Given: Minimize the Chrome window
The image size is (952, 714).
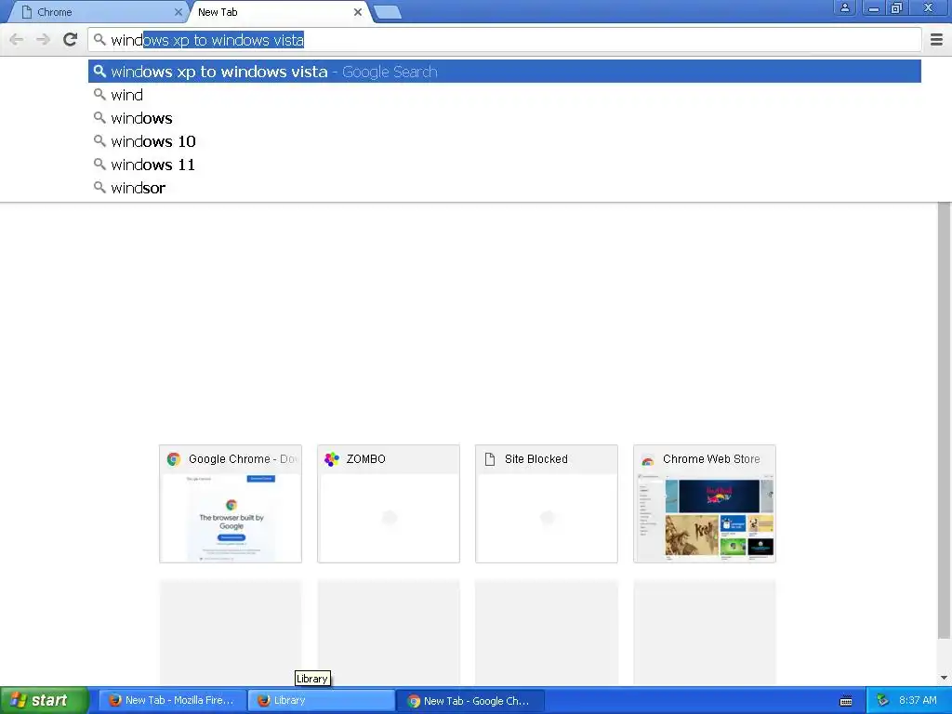Looking at the screenshot, I should tap(874, 7).
